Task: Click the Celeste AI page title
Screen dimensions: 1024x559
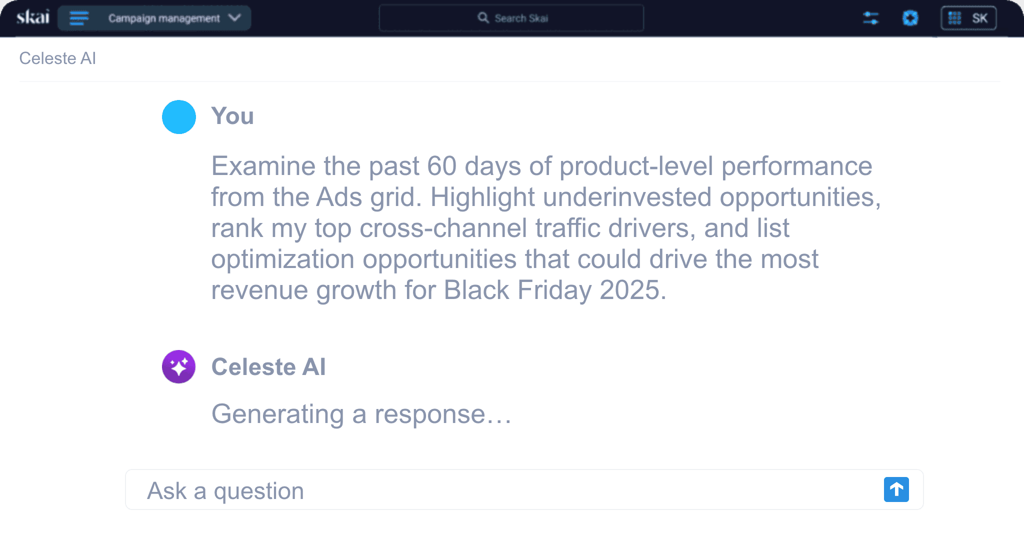Action: 57,58
